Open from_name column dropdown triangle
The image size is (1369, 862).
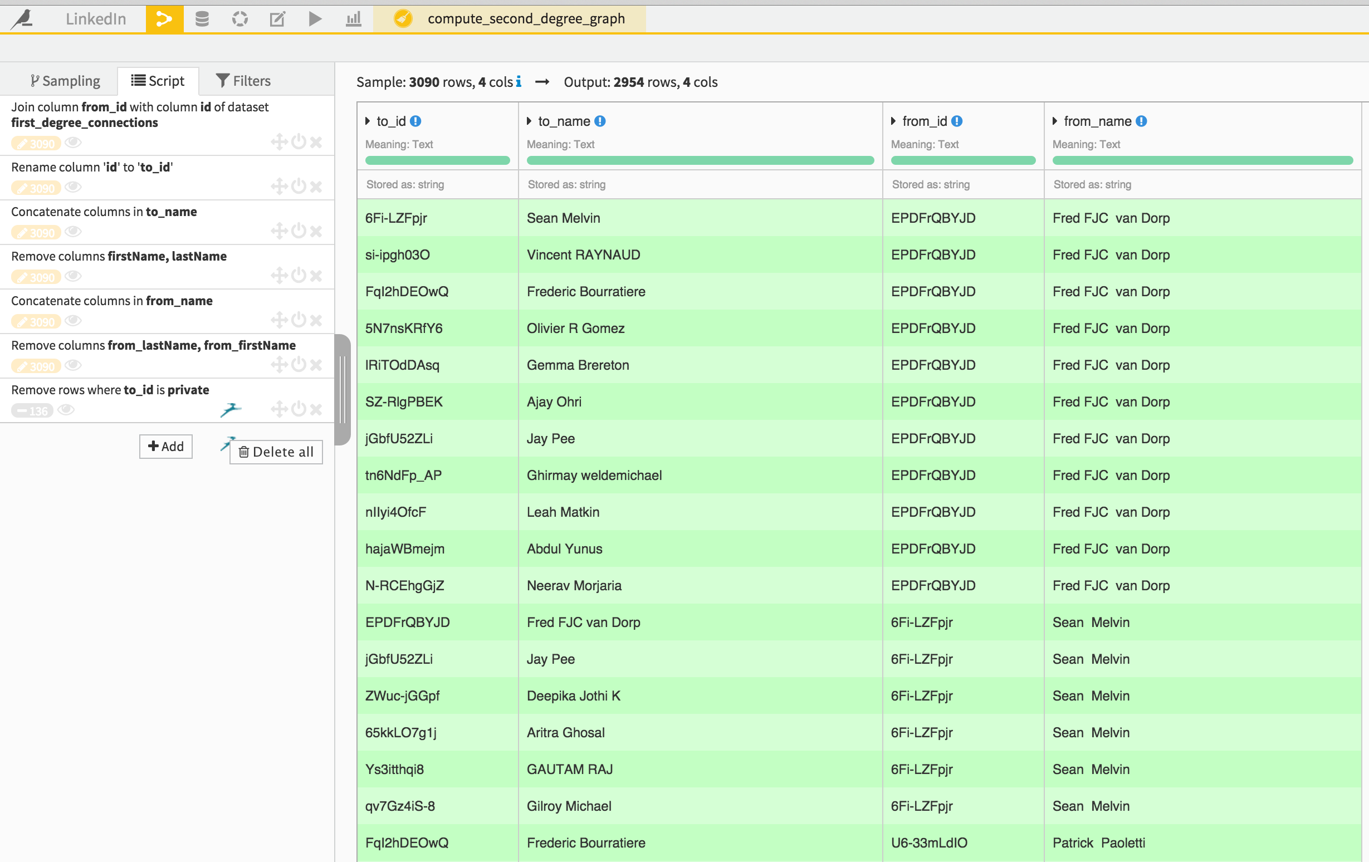1055,121
